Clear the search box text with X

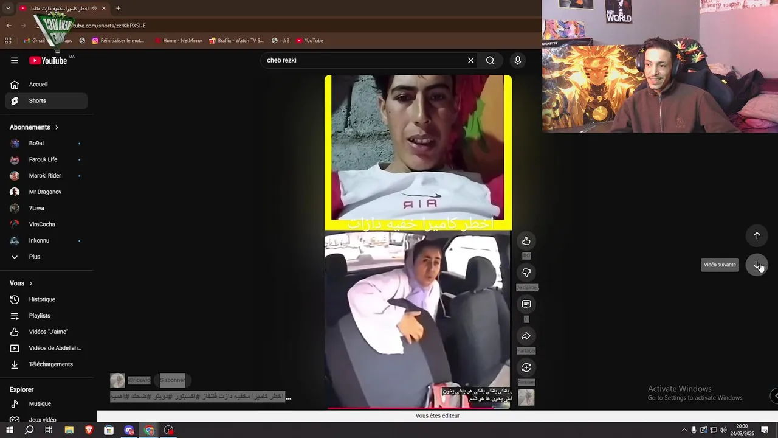coord(470,60)
